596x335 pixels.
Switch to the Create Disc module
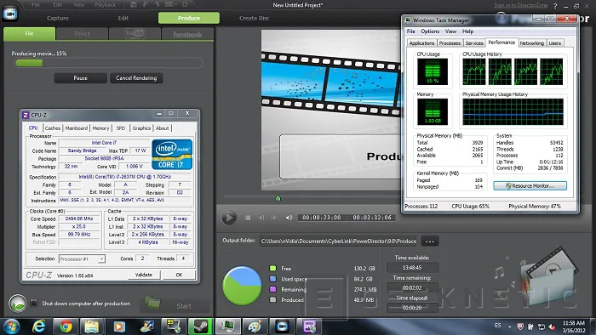point(255,18)
